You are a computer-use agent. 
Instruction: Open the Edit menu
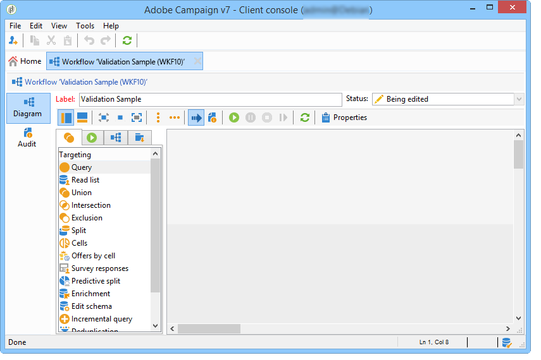click(36, 26)
